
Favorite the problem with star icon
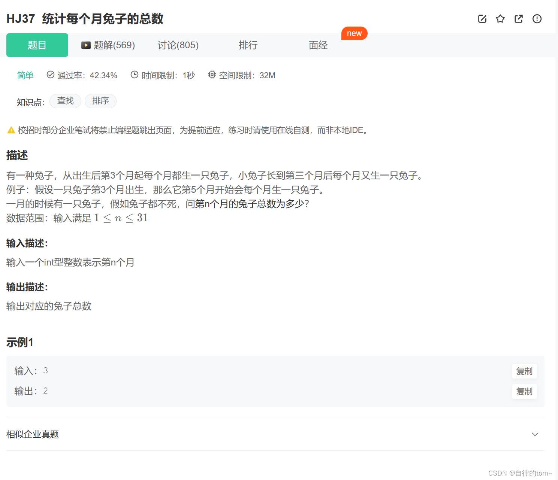tap(500, 19)
